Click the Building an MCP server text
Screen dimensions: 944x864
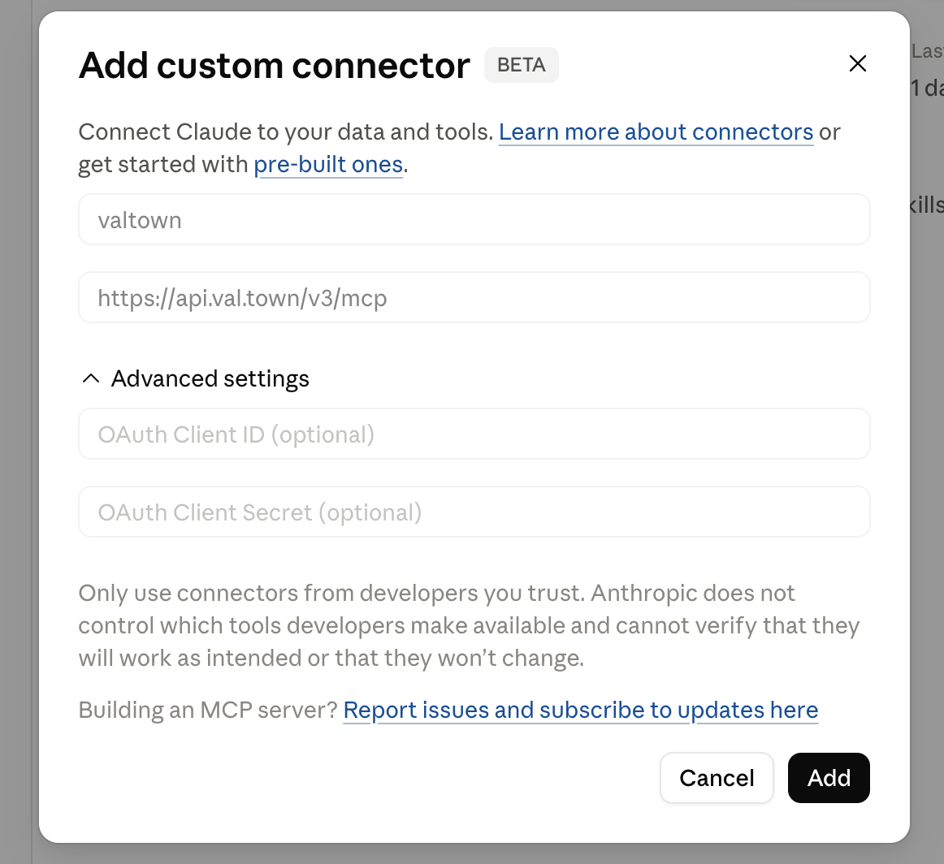[x=208, y=710]
